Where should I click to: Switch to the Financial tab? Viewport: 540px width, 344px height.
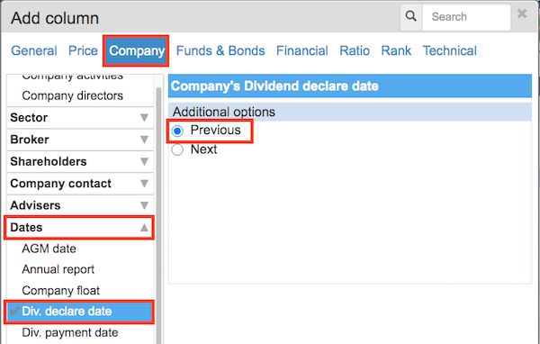pyautogui.click(x=302, y=50)
